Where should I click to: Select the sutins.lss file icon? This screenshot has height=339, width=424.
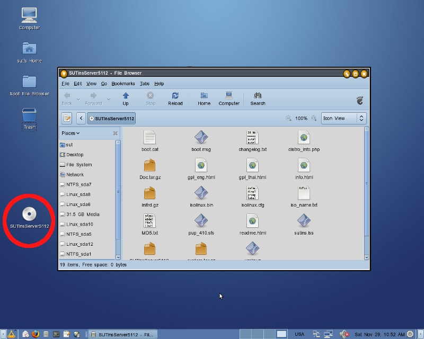(304, 221)
